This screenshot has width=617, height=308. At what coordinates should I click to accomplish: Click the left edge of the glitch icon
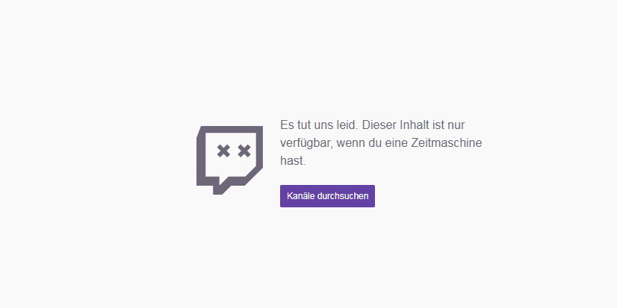tap(201, 157)
